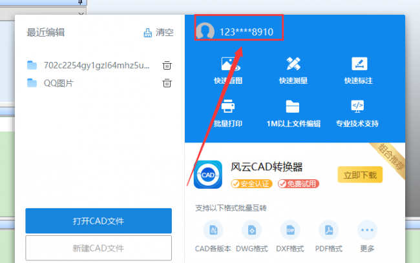
Task: Open recent folder 702c2254gy1gzl64mhz5u...
Action: coord(96,65)
